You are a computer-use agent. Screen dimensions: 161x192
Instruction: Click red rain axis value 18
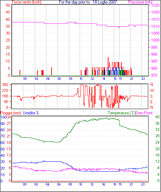point(9,143)
